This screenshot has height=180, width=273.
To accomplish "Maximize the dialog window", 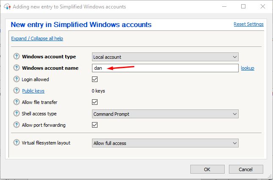I will pos(243,7).
